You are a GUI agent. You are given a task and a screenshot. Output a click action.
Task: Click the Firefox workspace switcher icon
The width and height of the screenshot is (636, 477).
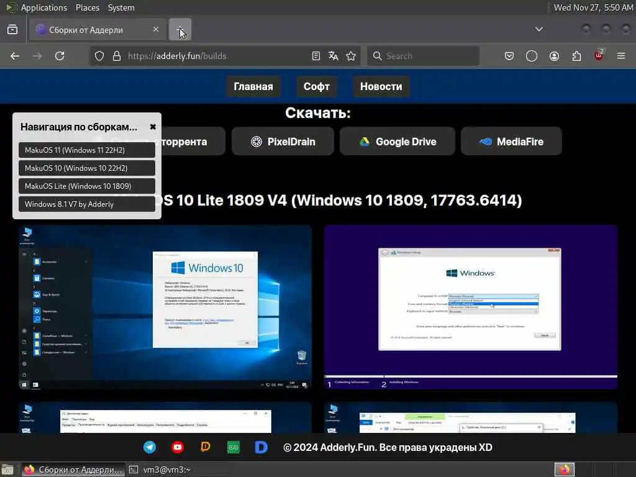(x=565, y=470)
